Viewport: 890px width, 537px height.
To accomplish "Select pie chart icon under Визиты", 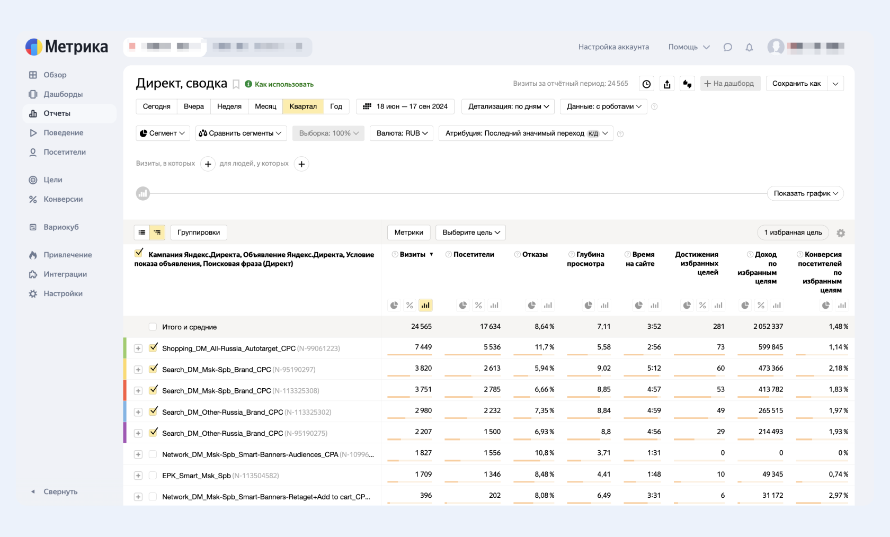I will pyautogui.click(x=394, y=305).
